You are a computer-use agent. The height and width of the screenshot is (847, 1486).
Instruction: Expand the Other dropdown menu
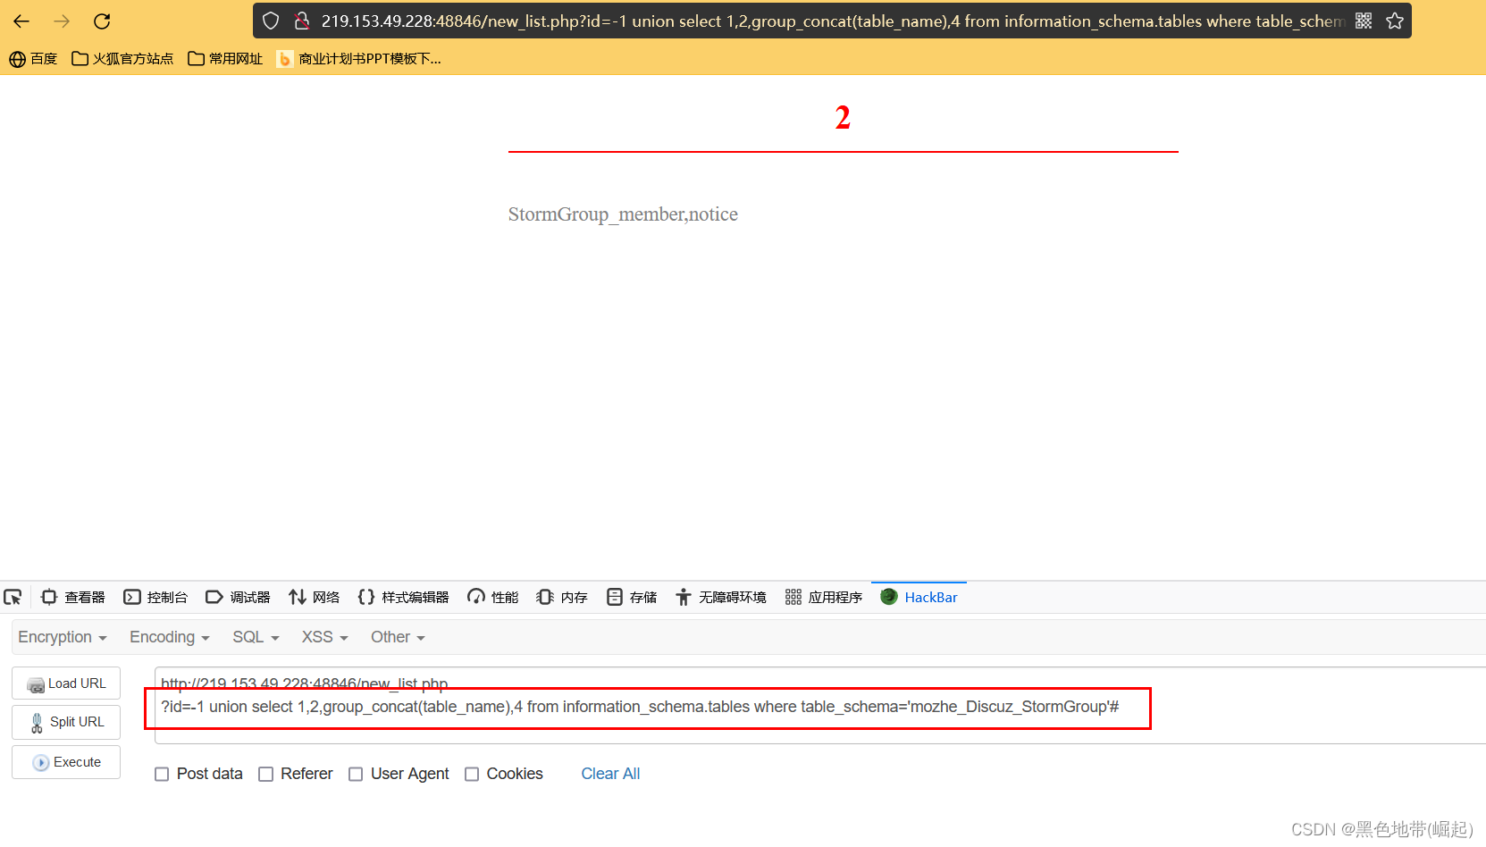(x=398, y=637)
